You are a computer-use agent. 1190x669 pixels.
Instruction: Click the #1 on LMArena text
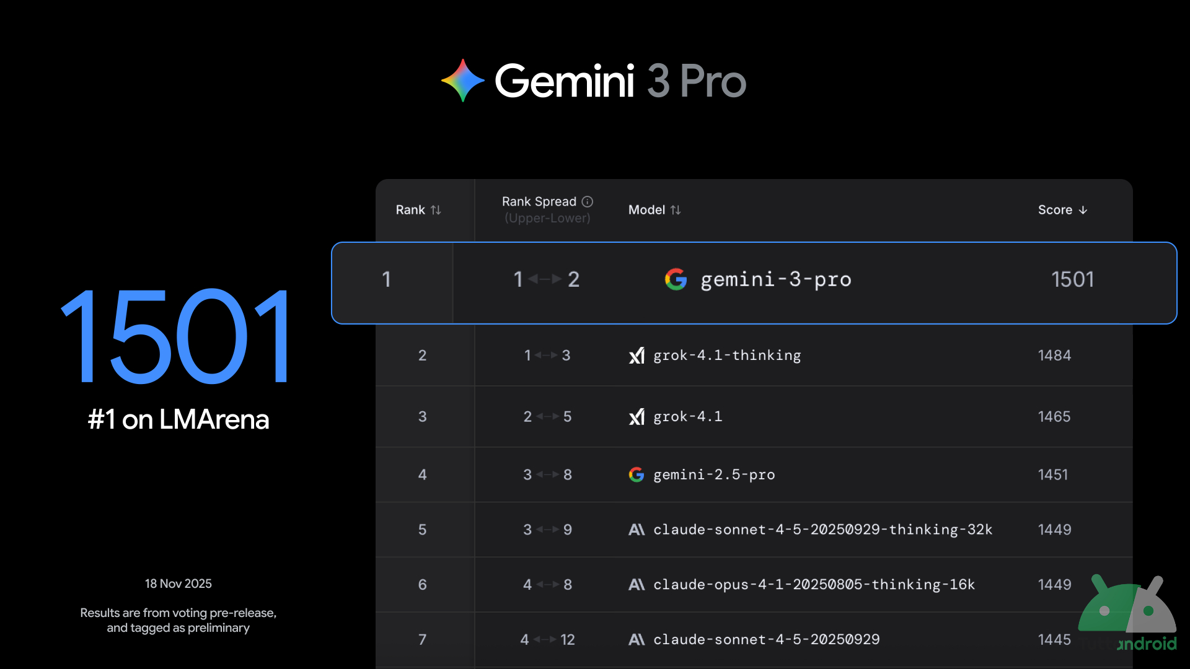pyautogui.click(x=178, y=420)
